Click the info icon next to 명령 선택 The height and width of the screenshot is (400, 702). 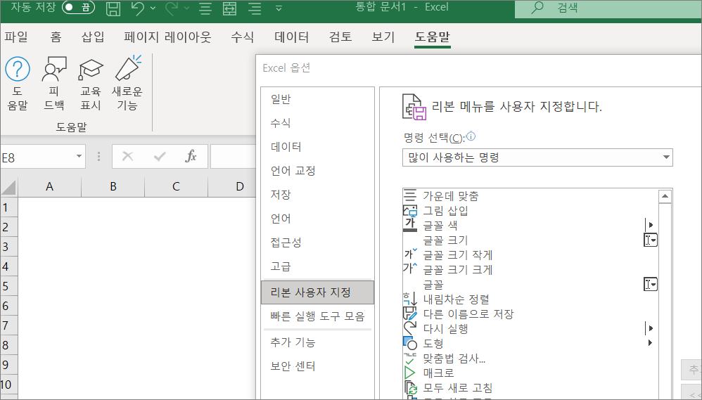coord(471,136)
